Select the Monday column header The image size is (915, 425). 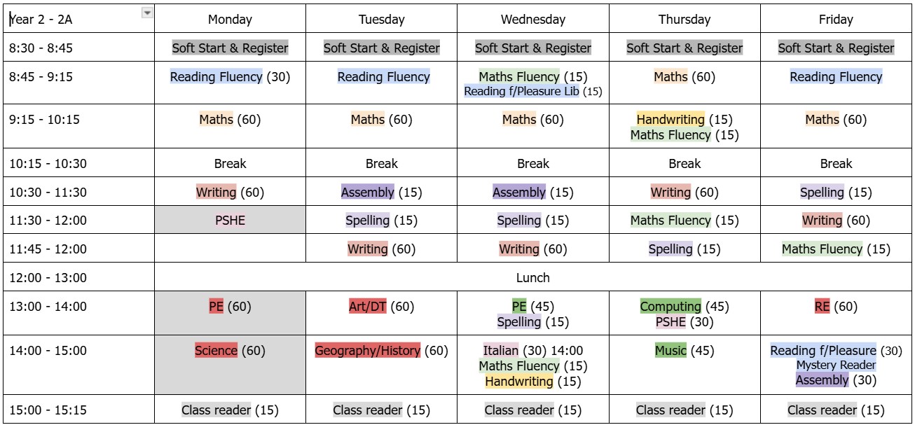230,20
